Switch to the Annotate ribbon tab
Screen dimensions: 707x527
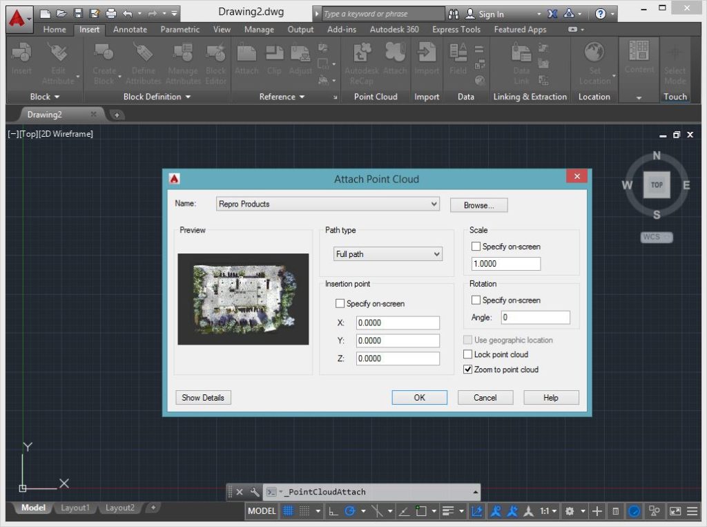point(130,29)
